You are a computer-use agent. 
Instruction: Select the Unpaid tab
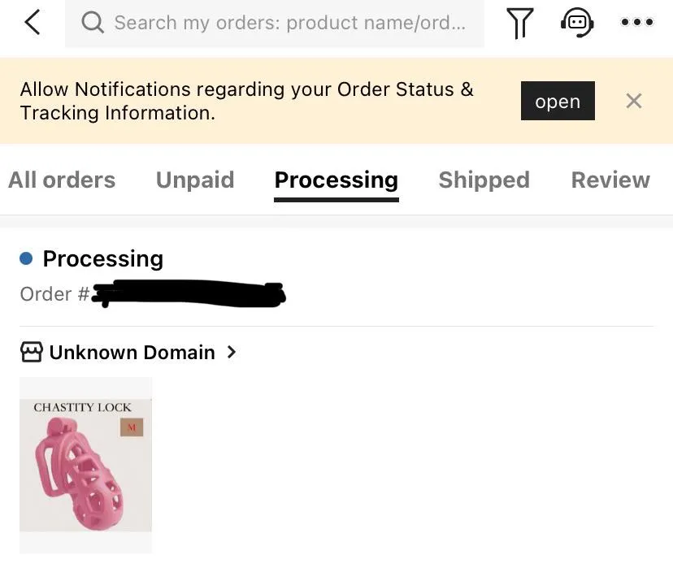pyautogui.click(x=195, y=180)
